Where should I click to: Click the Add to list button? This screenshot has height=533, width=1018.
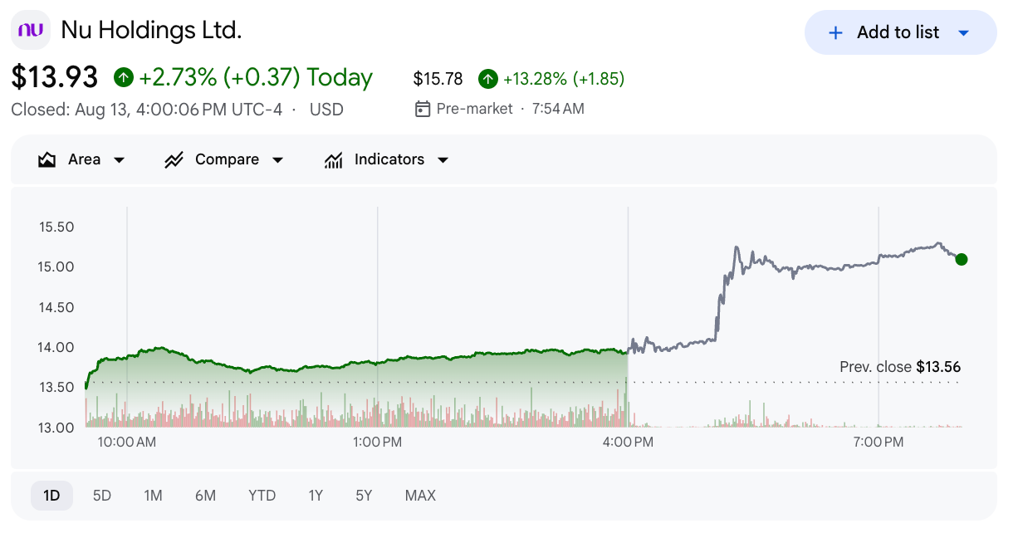900,32
